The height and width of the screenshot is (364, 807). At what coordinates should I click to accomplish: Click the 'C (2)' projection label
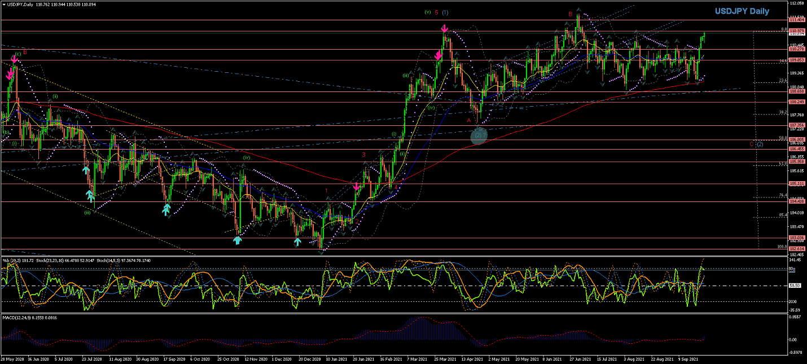[757, 144]
